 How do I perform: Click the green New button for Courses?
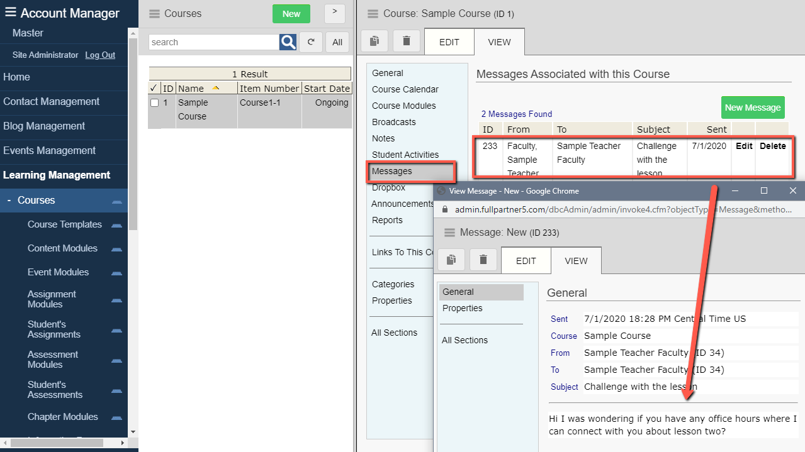(291, 14)
